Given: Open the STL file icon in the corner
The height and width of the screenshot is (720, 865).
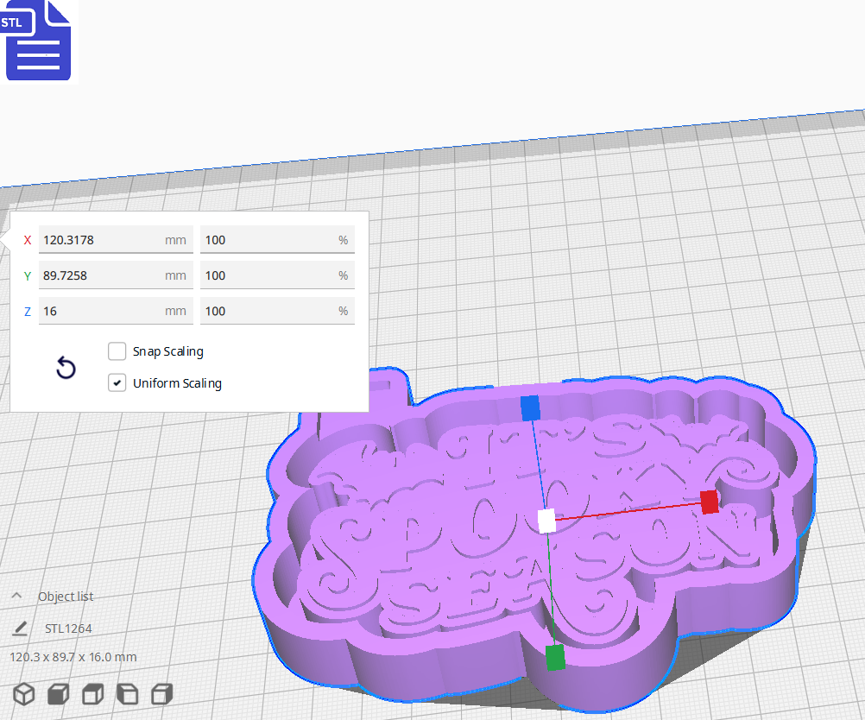Looking at the screenshot, I should 38,41.
